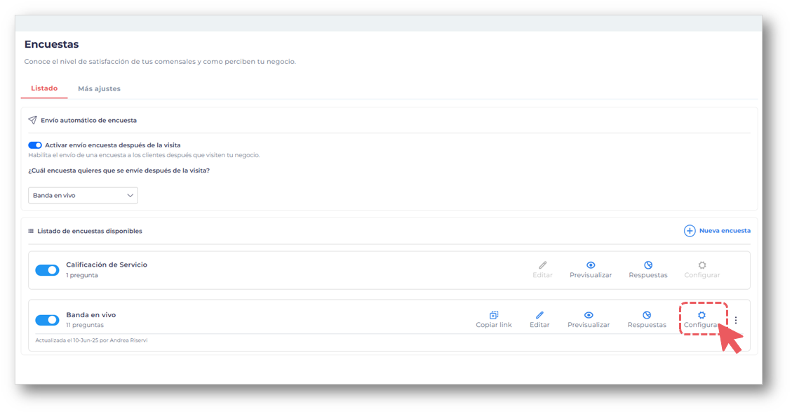Click Configurar gear for Calificación de Servicio
792x414 pixels.
(x=702, y=265)
